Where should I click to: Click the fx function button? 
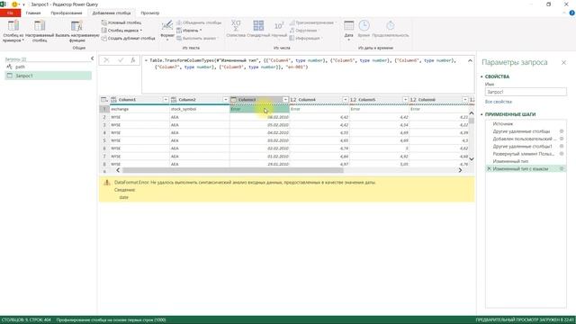(133, 60)
